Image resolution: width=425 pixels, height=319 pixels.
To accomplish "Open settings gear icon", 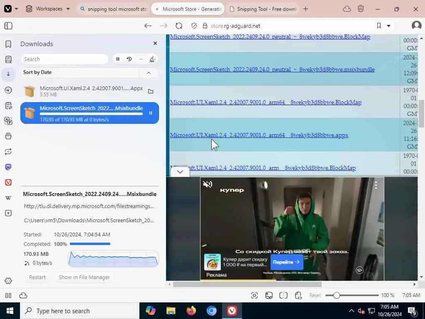I will pos(8,281).
